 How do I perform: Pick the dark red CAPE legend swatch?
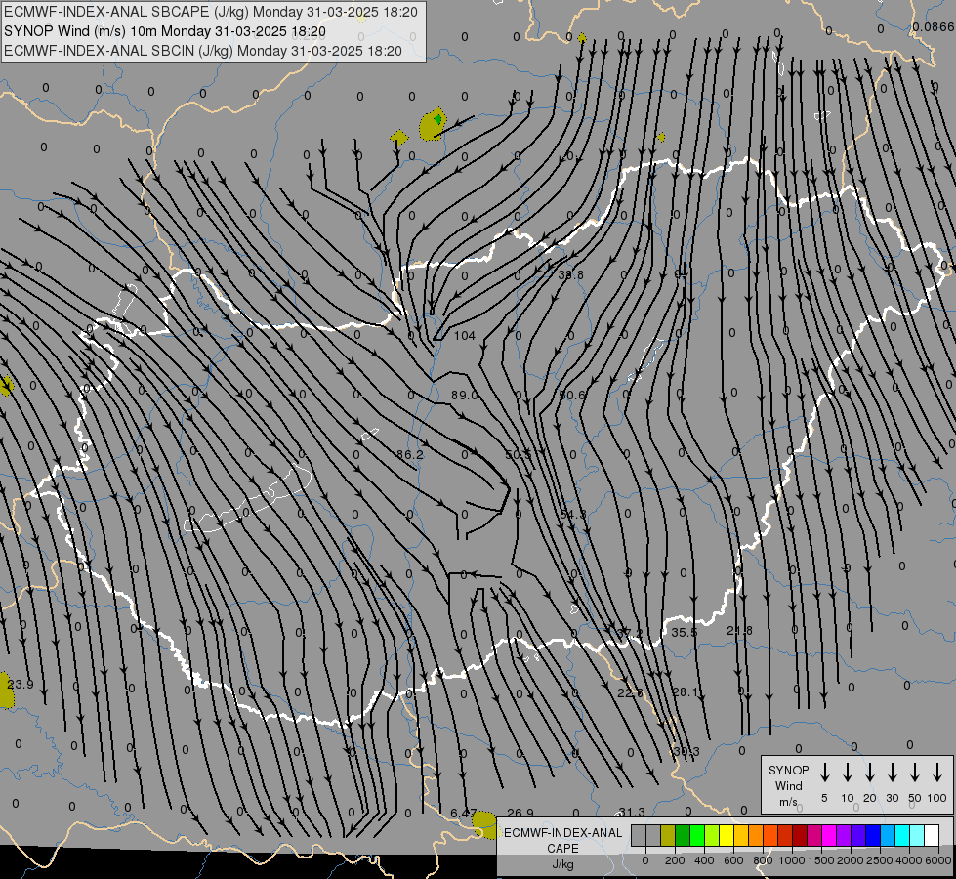[800, 836]
